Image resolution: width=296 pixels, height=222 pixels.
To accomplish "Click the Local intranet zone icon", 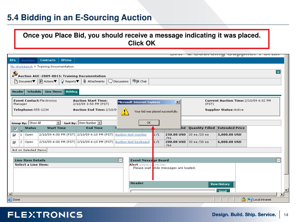I will tap(250, 199).
